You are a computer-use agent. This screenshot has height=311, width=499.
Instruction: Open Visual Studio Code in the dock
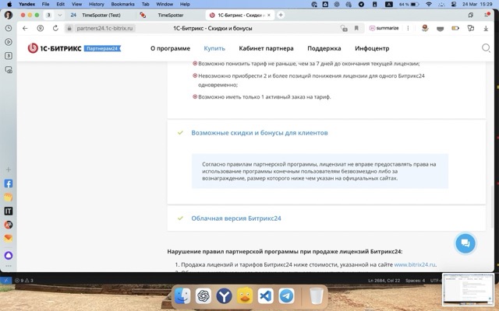[266, 296]
